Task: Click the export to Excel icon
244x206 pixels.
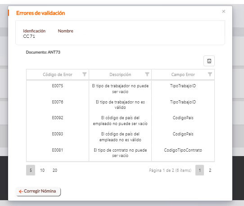Action: click(209, 61)
